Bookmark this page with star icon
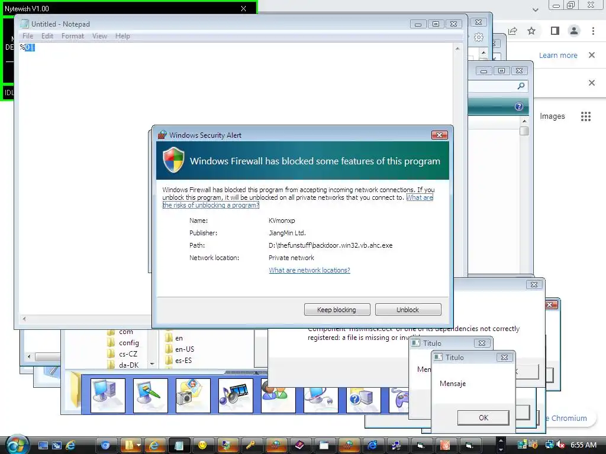 pos(531,31)
